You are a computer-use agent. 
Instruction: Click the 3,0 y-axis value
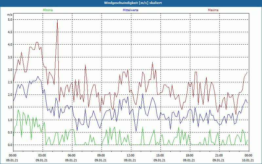(x=10, y=70)
